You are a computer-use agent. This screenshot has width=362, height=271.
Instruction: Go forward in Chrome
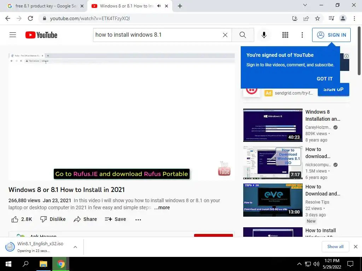[x=19, y=18]
